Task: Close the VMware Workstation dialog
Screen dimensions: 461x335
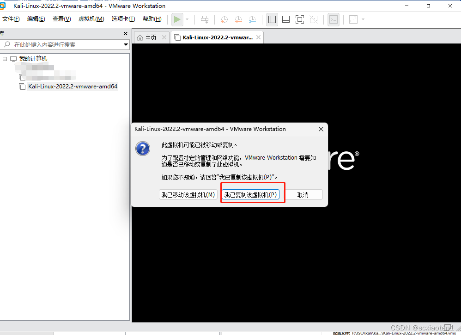Action: 321,129
